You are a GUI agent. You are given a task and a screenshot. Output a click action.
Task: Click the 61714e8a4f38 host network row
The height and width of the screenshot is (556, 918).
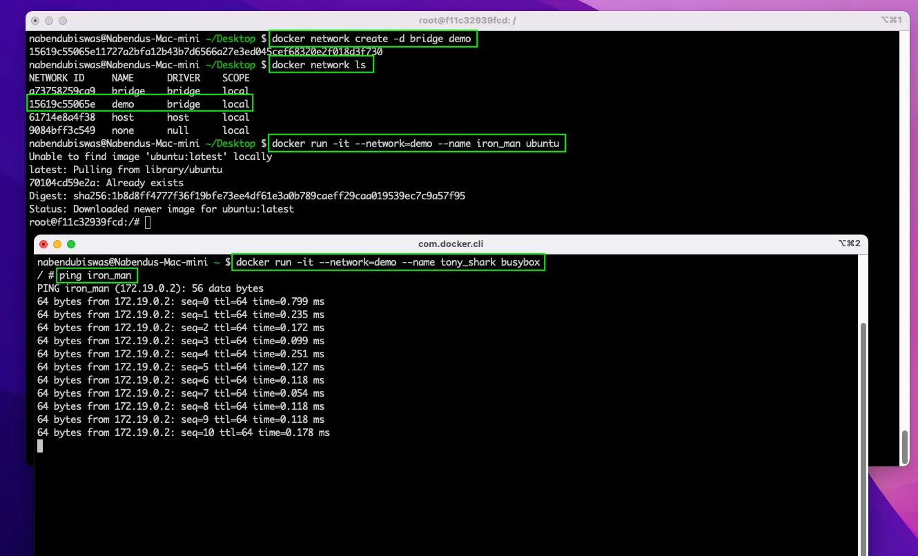[139, 117]
